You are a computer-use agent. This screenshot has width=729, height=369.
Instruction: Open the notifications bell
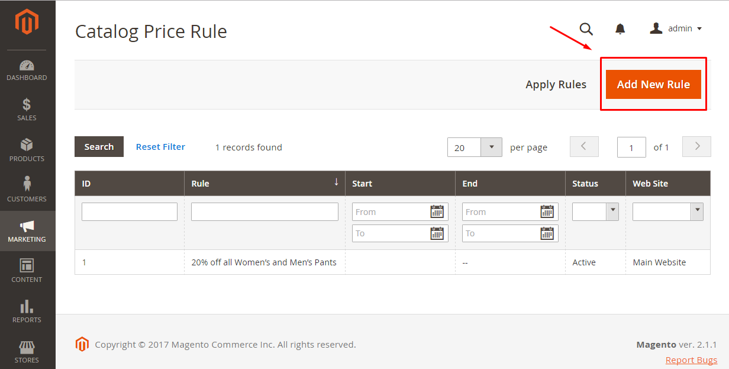[x=620, y=28]
